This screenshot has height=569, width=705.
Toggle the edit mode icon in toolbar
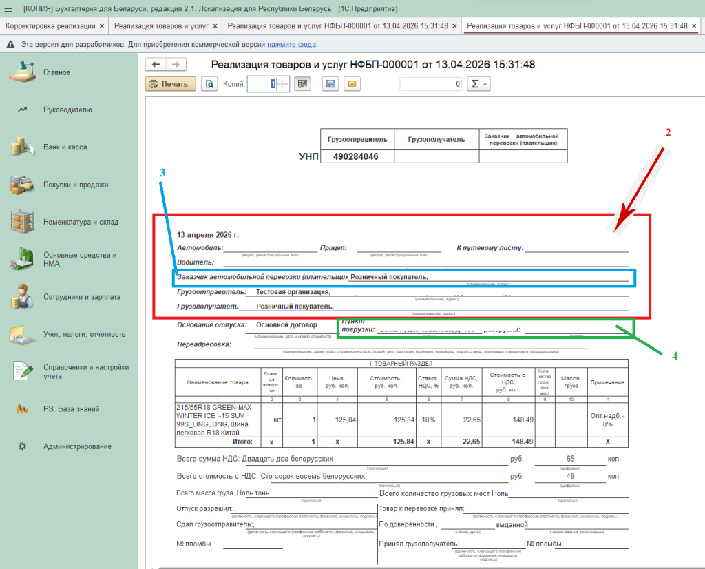[302, 84]
